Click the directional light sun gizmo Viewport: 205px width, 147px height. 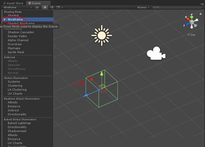102,35
